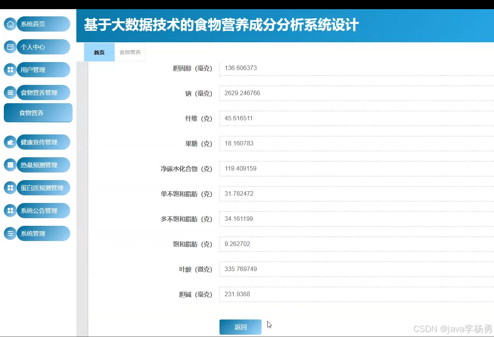
Task: Click the 净碳水化合物（克） label
Action: pos(186,169)
